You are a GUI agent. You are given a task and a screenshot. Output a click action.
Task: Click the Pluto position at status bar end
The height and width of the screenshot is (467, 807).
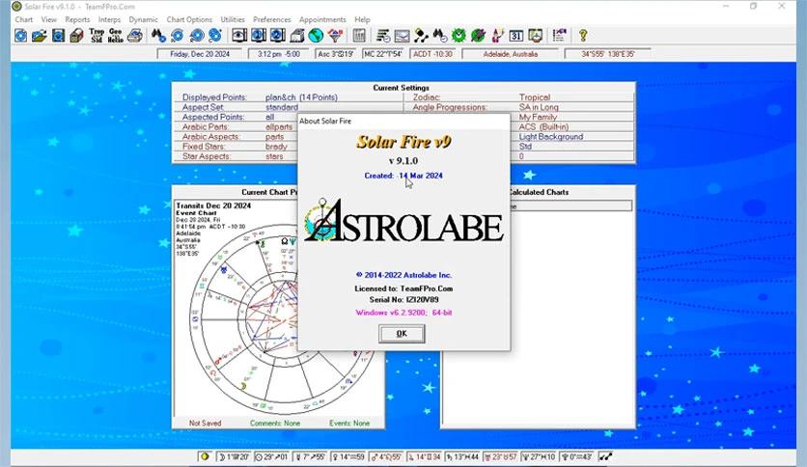pos(576,456)
